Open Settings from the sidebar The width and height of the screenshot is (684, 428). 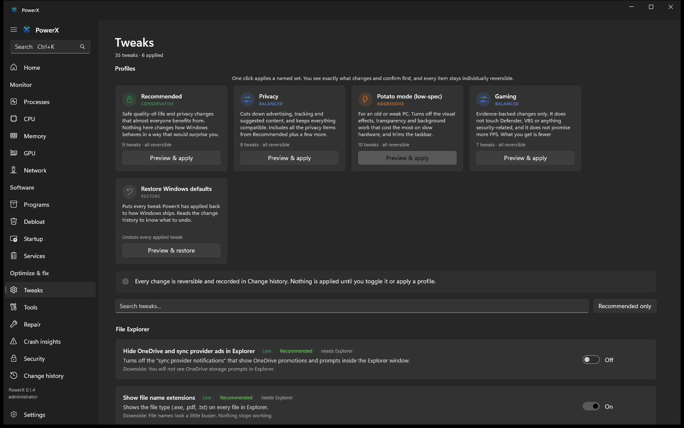[x=50, y=415]
